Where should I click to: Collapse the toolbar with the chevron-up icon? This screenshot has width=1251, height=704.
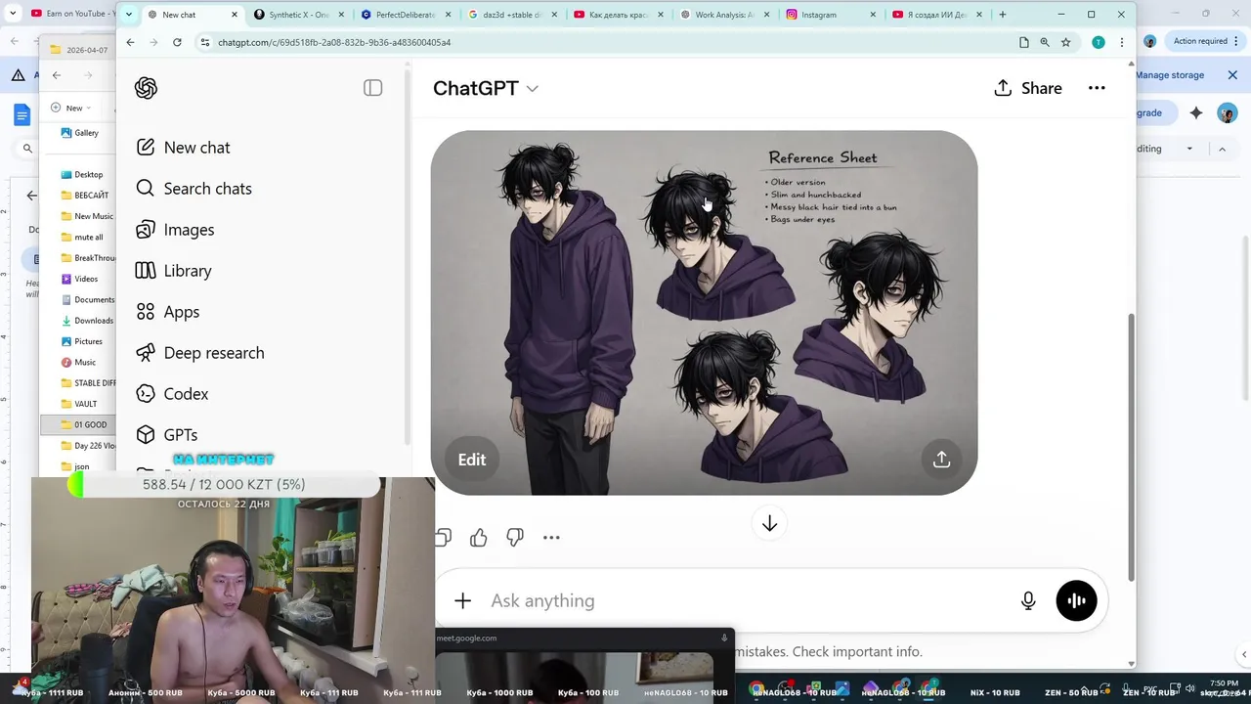1222,149
